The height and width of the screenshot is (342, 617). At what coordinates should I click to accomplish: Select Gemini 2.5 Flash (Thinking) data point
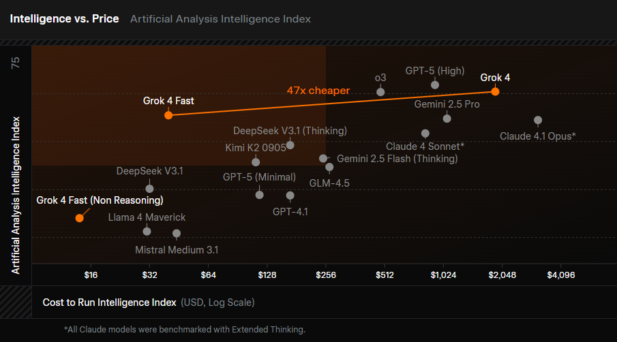pos(323,159)
